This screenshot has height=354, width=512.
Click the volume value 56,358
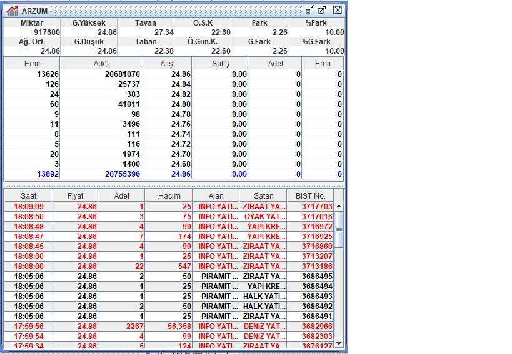tap(179, 327)
